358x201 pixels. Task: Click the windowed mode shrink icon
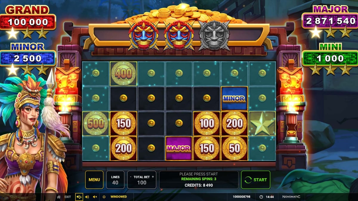(104, 197)
